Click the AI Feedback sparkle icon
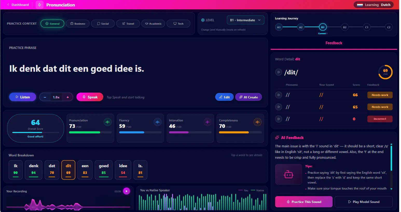 (x=277, y=138)
